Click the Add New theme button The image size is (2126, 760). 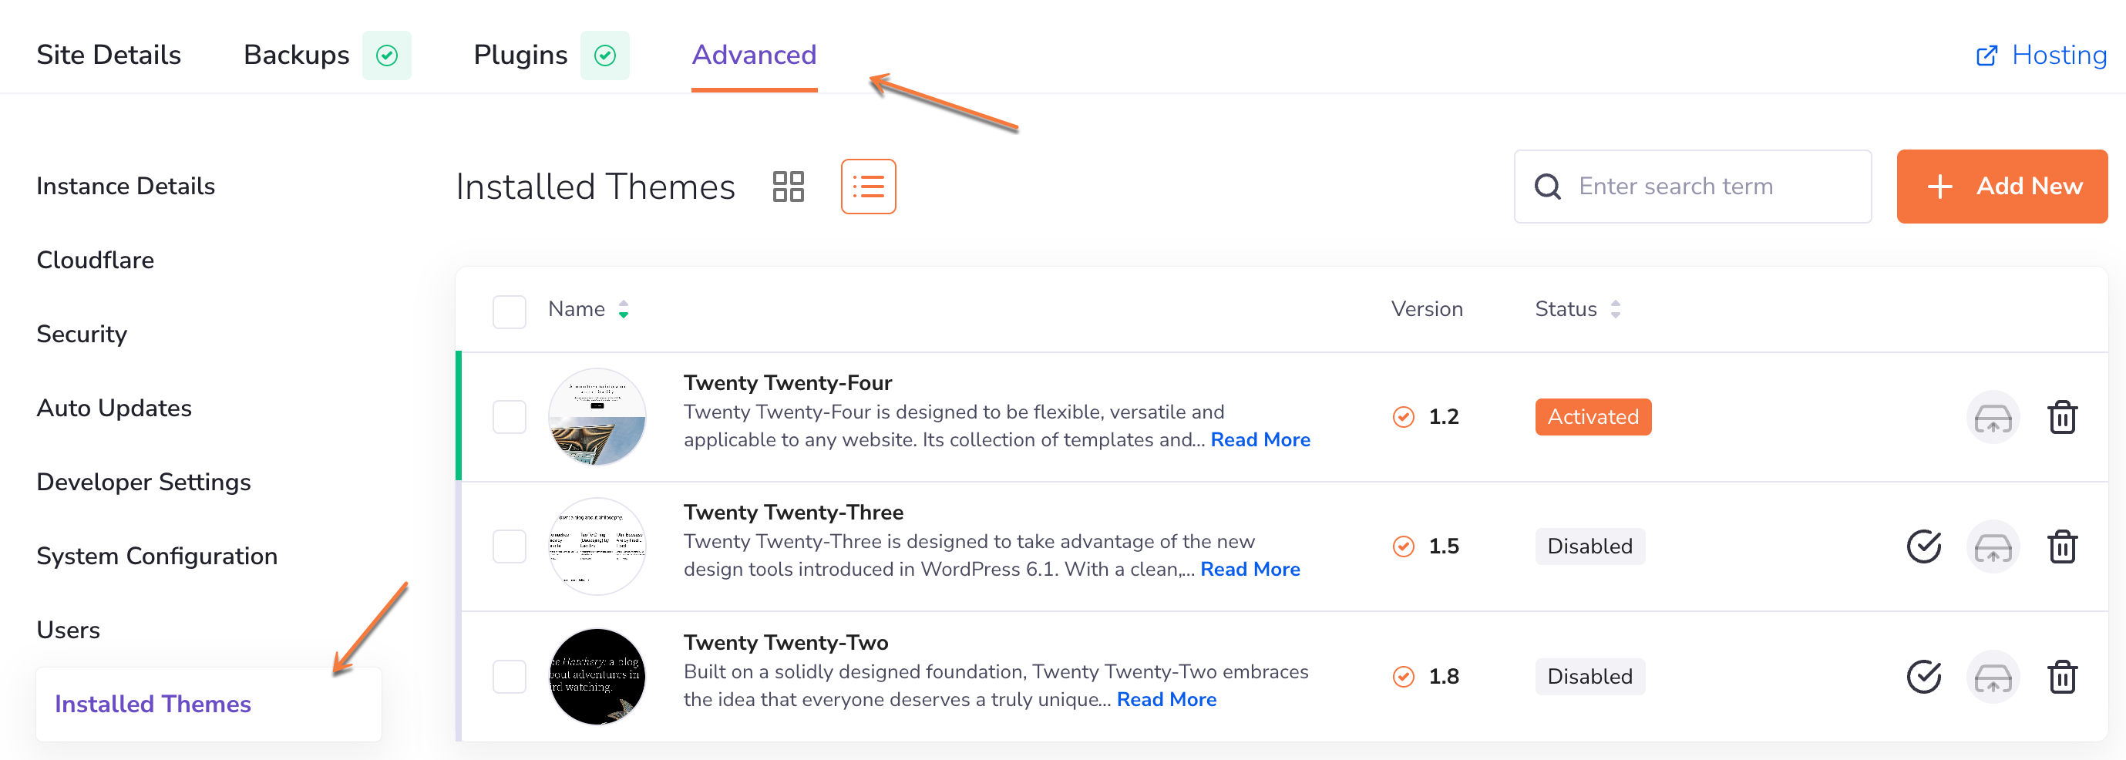pyautogui.click(x=2001, y=187)
